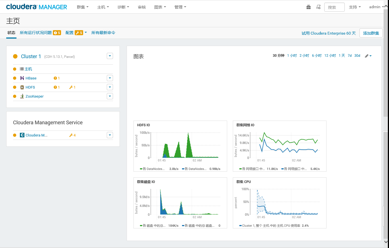389x248 pixels.
Task: Open the HDFS service link
Action: click(x=30, y=87)
